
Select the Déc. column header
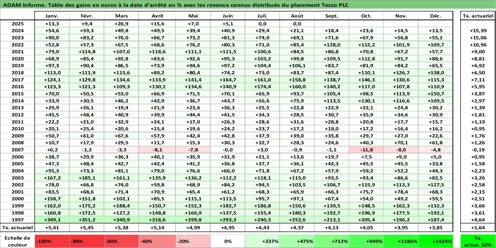point(435,16)
